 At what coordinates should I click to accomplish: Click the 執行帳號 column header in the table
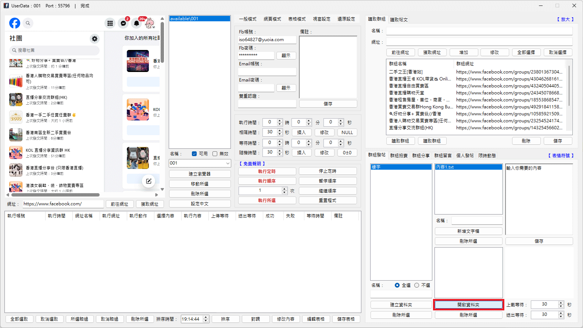click(x=25, y=216)
